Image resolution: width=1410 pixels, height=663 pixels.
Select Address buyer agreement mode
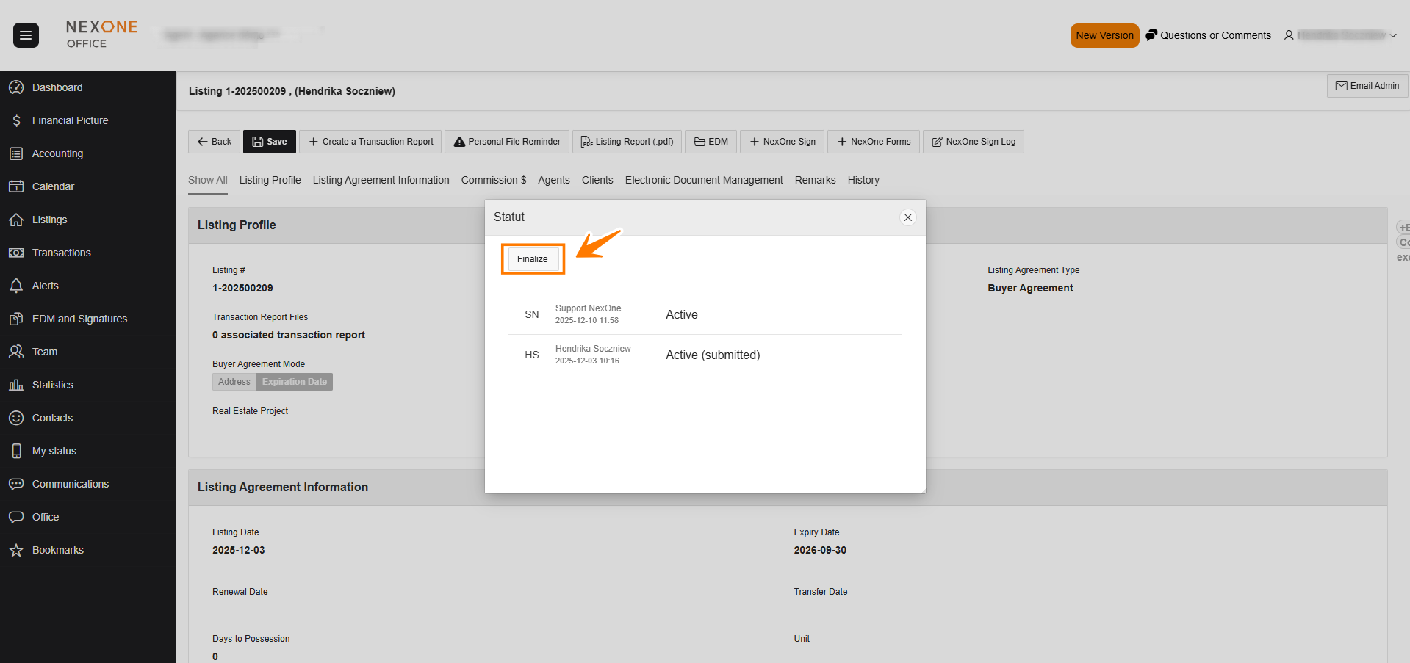click(234, 382)
